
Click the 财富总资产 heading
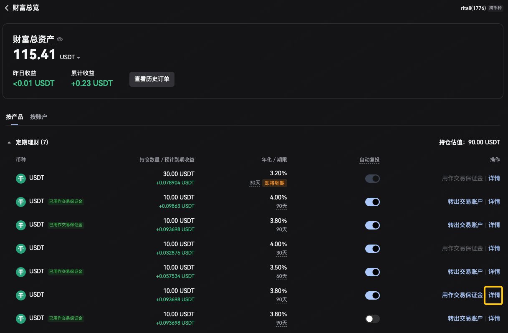(34, 39)
